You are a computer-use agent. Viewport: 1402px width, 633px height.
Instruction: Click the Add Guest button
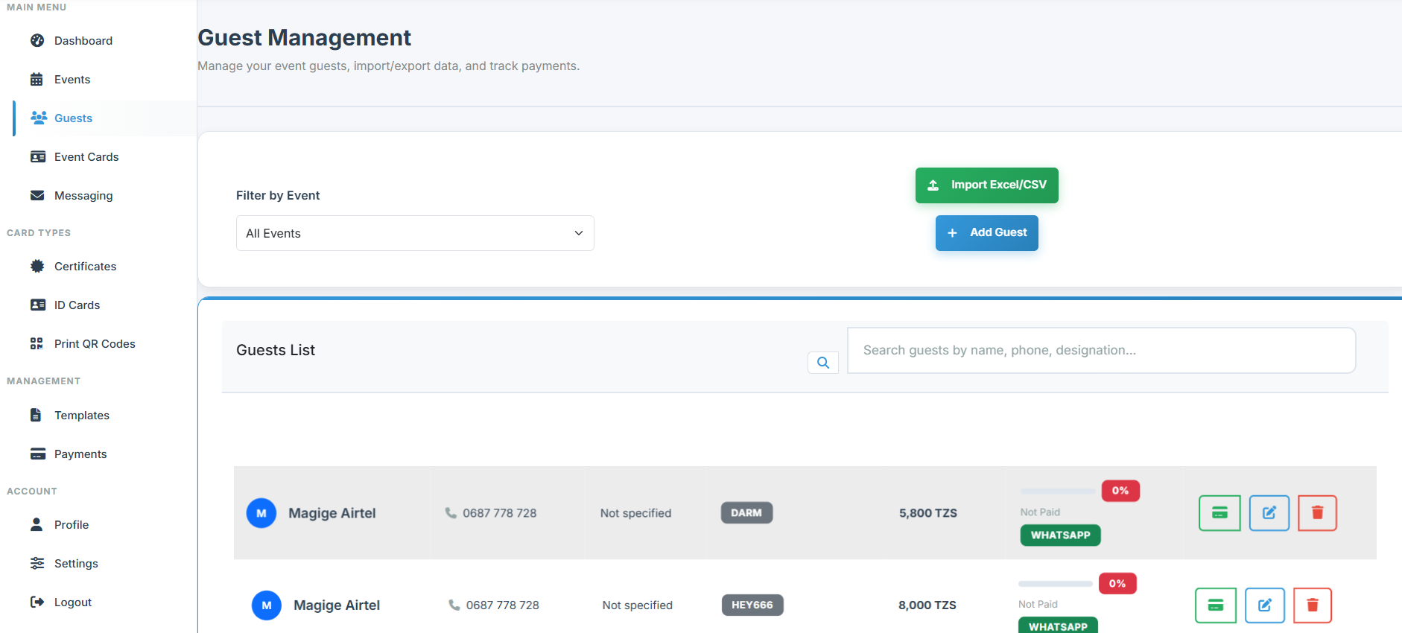pos(986,233)
